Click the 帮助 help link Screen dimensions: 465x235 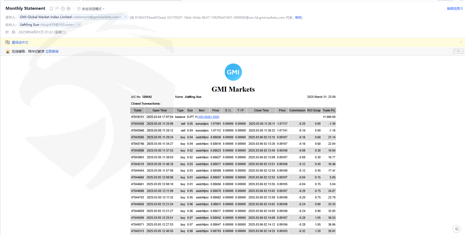tap(298, 18)
